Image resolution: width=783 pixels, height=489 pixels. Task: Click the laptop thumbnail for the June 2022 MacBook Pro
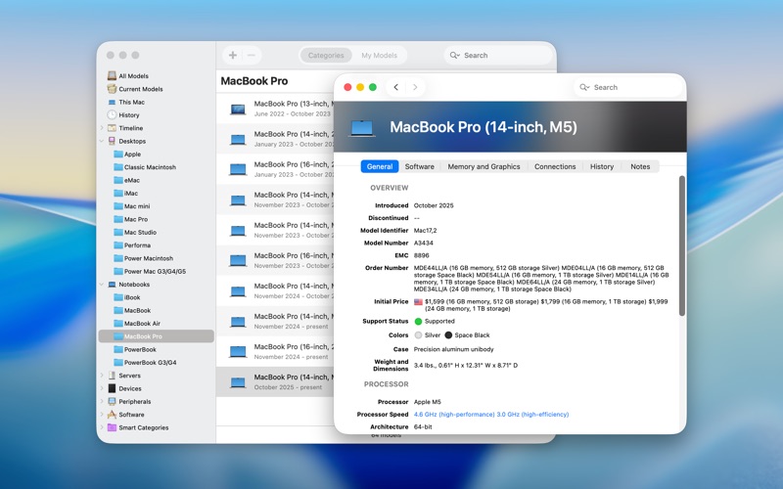238,109
